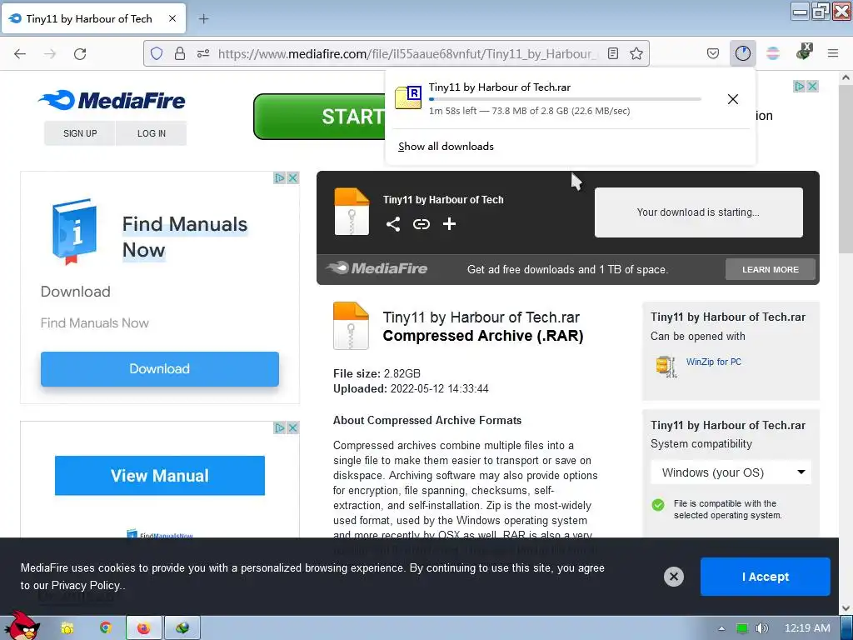Bookmark this page with the star icon
The height and width of the screenshot is (640, 853).
(x=636, y=53)
